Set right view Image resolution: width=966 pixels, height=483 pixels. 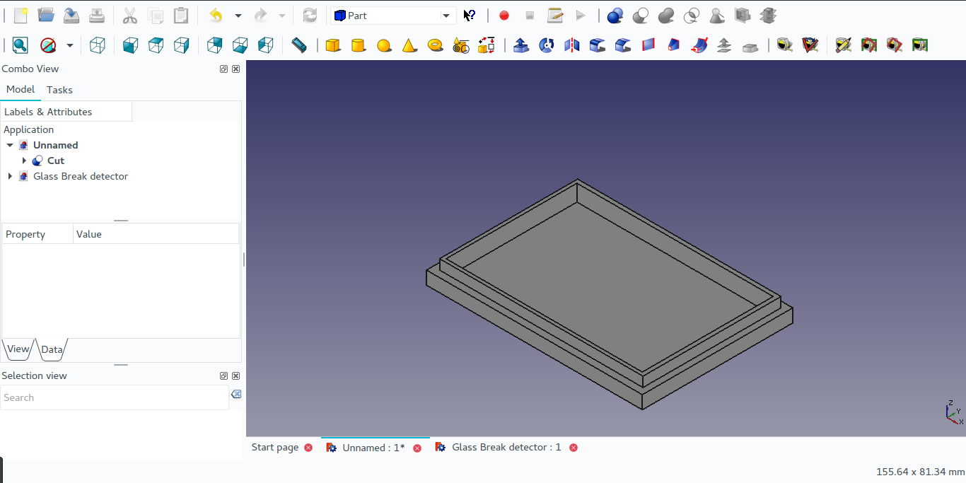(182, 45)
